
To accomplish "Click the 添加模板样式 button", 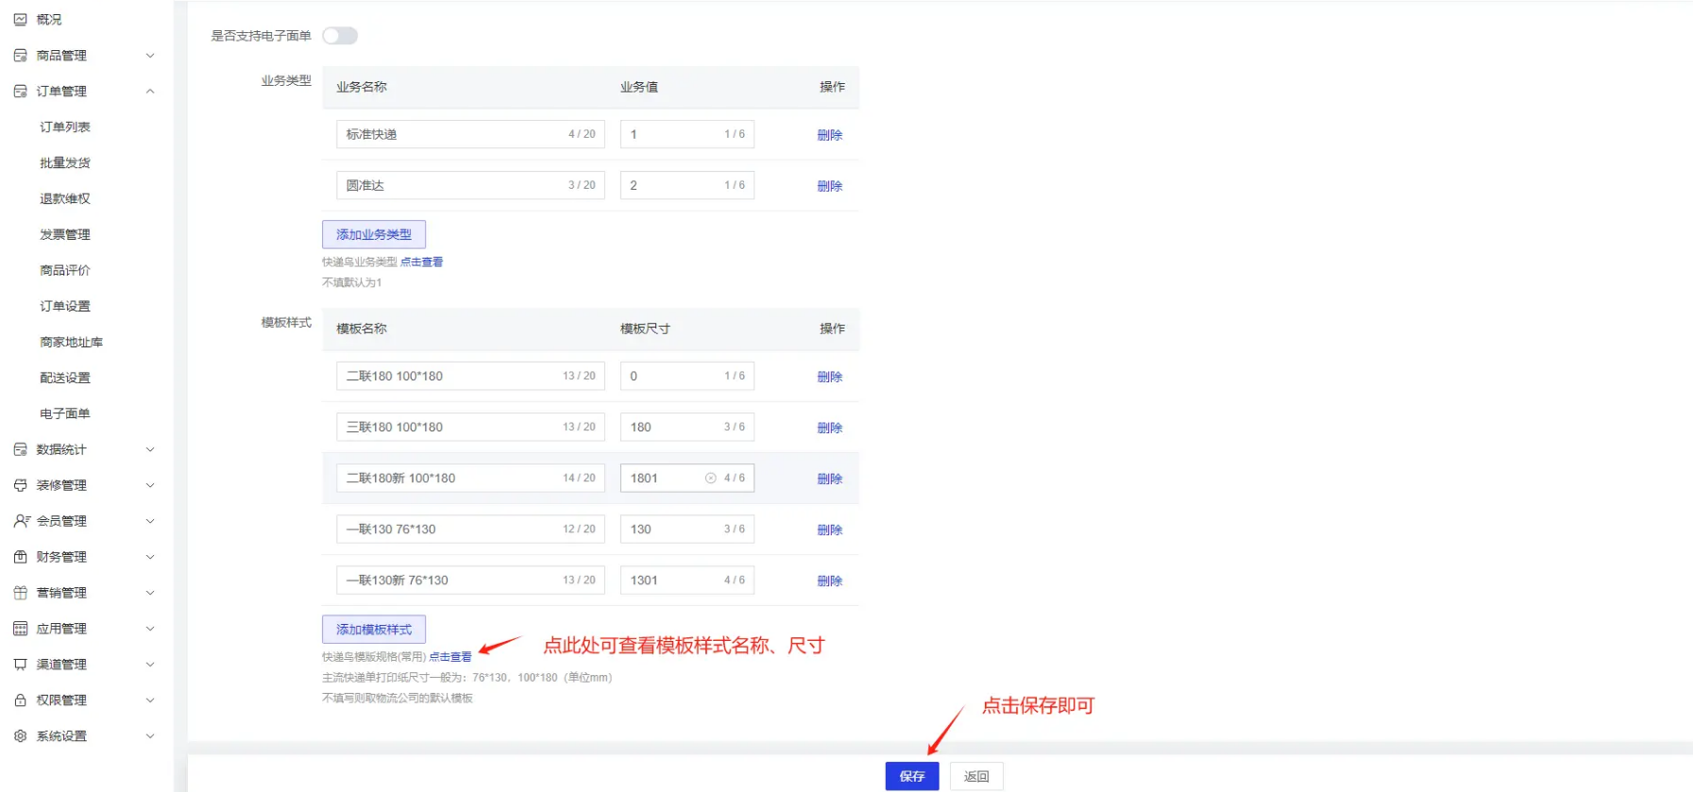I will 374,630.
